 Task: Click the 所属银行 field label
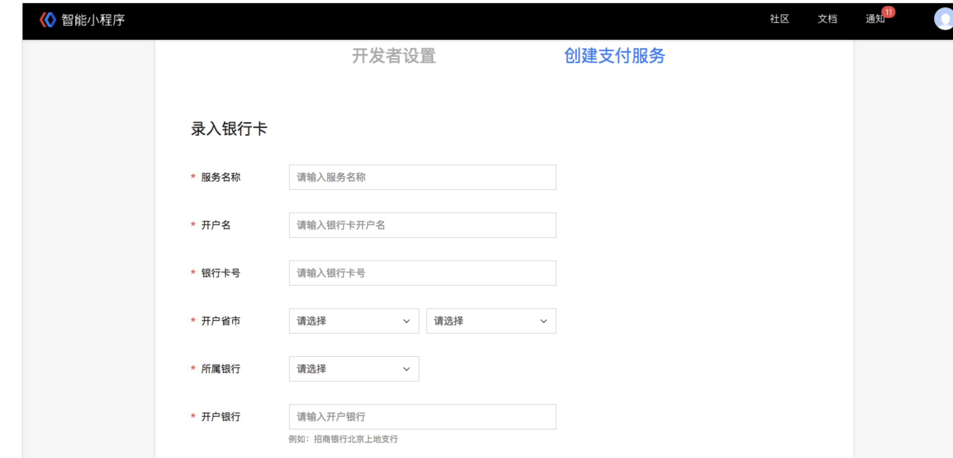coord(221,369)
